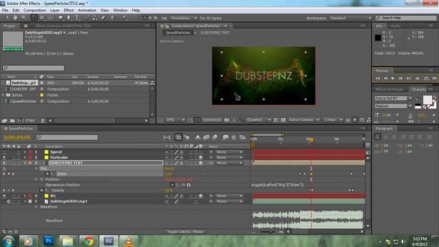
Task: Open the Active Camera view dropdown
Action: [x=304, y=120]
